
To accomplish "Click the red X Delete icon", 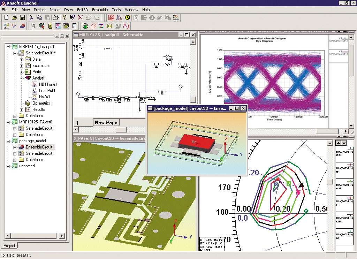I will [80, 17].
